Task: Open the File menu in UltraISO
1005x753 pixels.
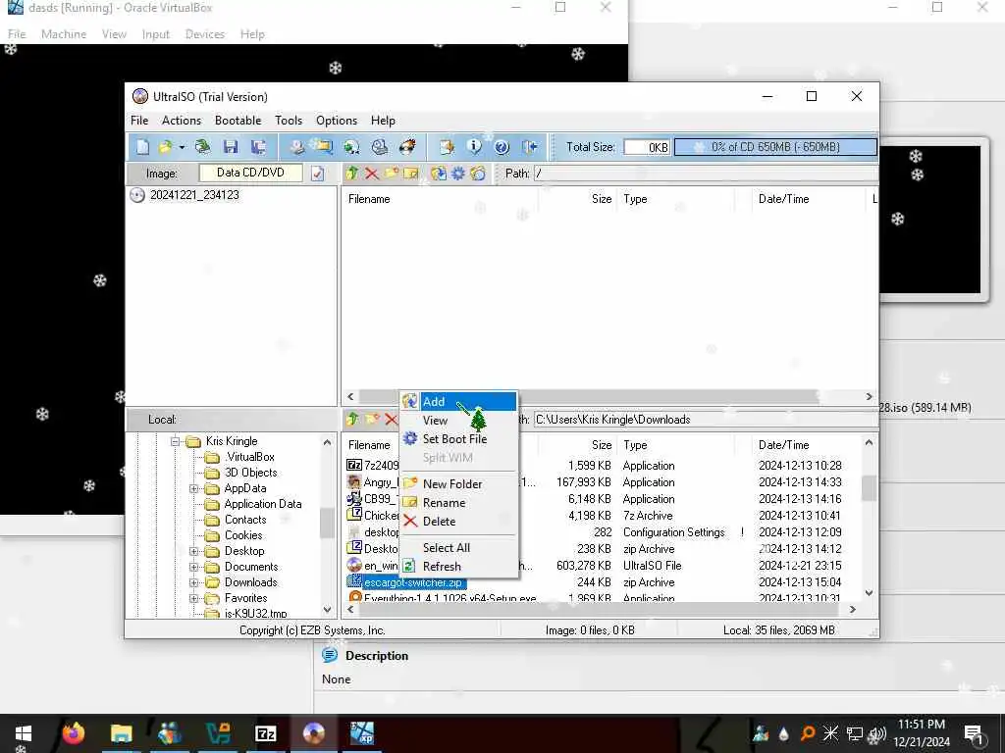Action: 139,121
